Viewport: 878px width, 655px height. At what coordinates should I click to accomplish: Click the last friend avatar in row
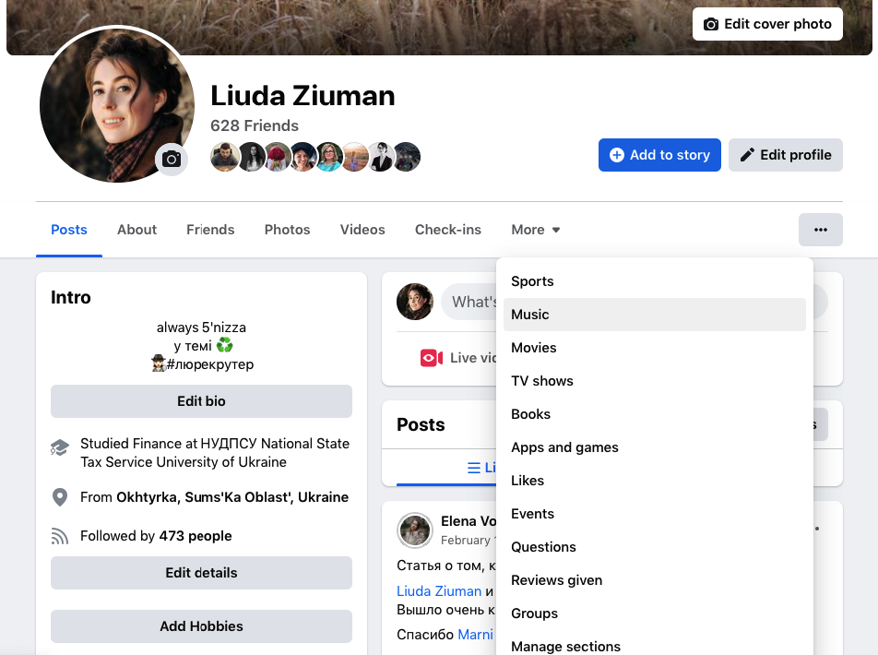point(407,157)
